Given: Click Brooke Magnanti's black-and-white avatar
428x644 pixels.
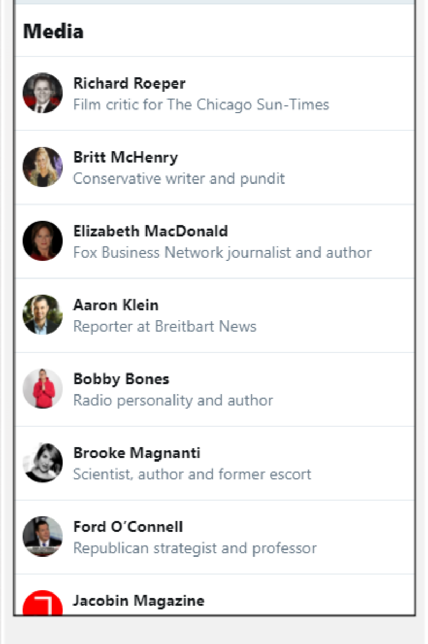Looking at the screenshot, I should pyautogui.click(x=42, y=463).
